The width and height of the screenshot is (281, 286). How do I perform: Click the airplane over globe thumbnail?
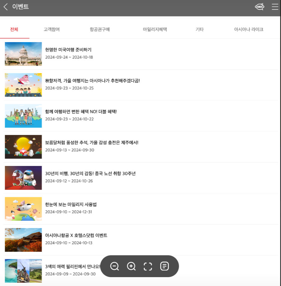(23, 209)
